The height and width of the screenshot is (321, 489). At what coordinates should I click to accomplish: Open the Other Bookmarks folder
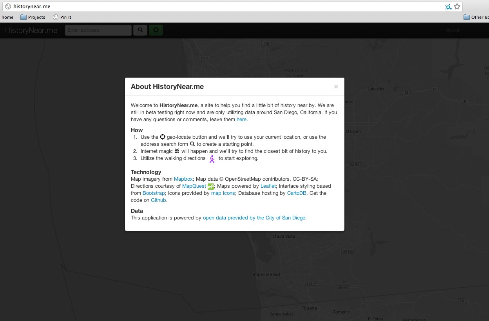(476, 17)
